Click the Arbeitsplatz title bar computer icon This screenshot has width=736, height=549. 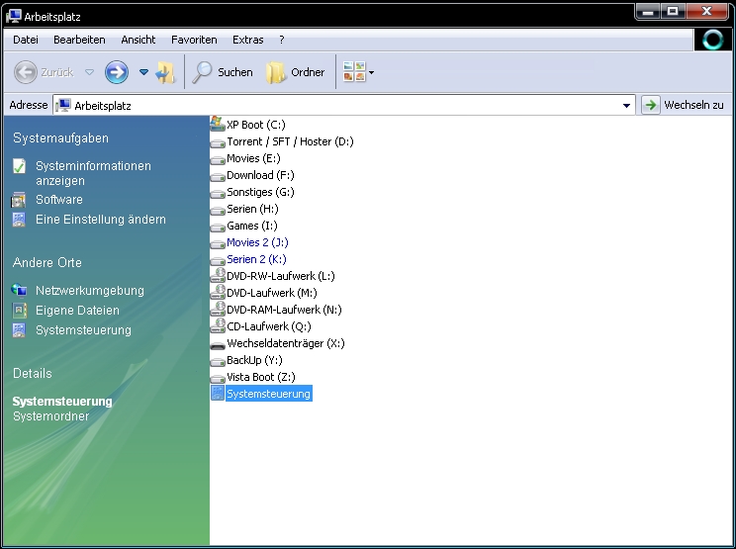[x=14, y=17]
